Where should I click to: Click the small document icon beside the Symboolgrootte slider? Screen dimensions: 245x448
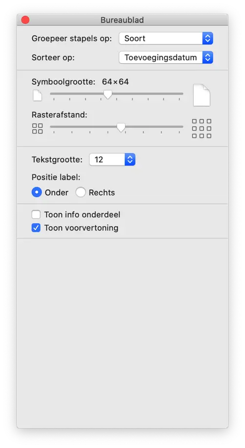click(x=37, y=95)
